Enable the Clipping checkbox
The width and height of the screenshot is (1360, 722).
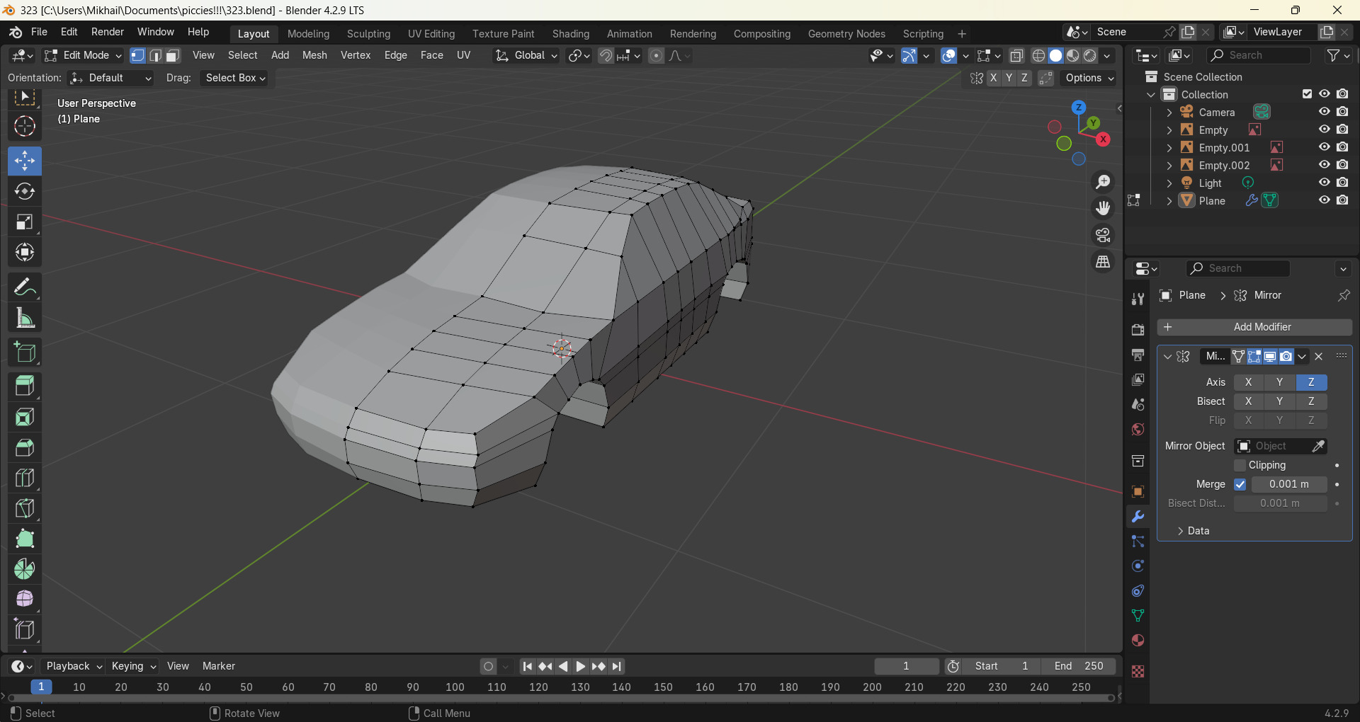1240,465
